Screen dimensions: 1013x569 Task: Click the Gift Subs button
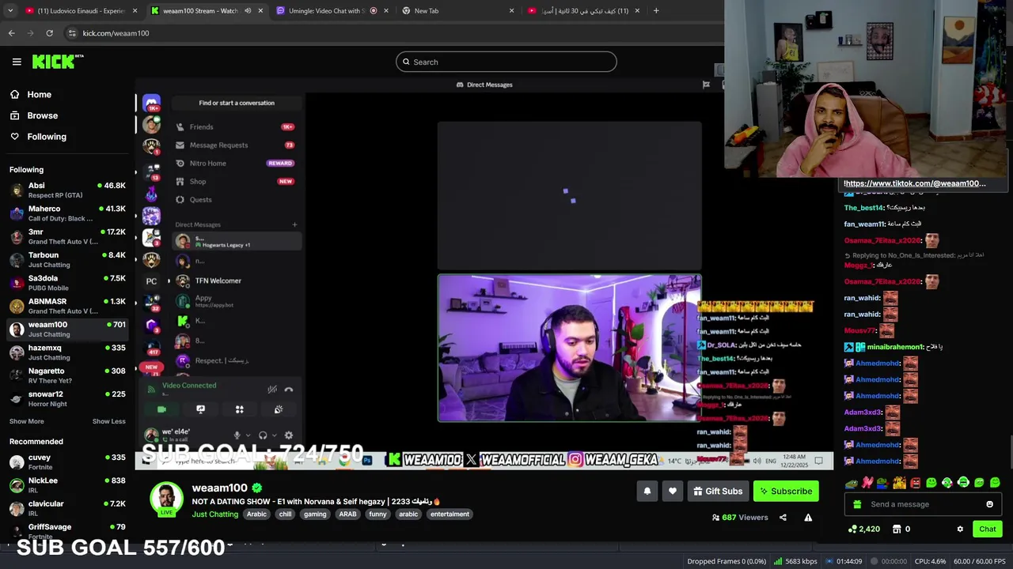tap(718, 491)
